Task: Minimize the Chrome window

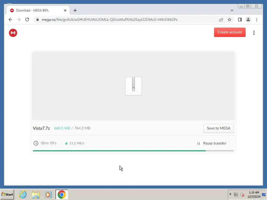Action: coord(241,6)
